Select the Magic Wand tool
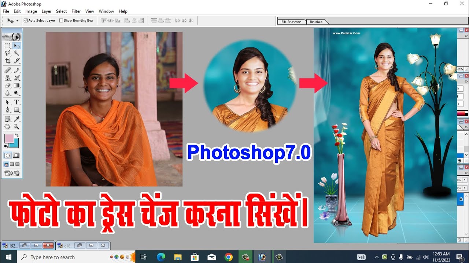Viewport: 469px width, 263px height. click(16, 53)
